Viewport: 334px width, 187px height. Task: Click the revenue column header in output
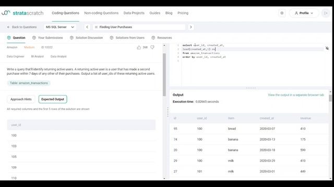click(x=305, y=118)
